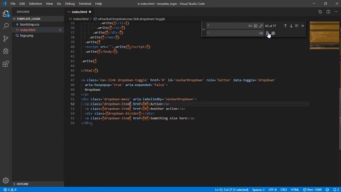Click the Replace All button
This screenshot has width=341, height=192.
pyautogui.click(x=273, y=33)
